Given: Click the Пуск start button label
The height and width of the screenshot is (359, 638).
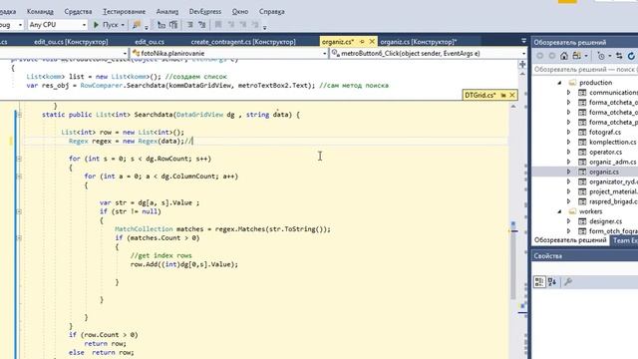Looking at the screenshot, I should [x=110, y=25].
